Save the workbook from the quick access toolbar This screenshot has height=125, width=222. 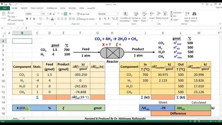click(6, 5)
